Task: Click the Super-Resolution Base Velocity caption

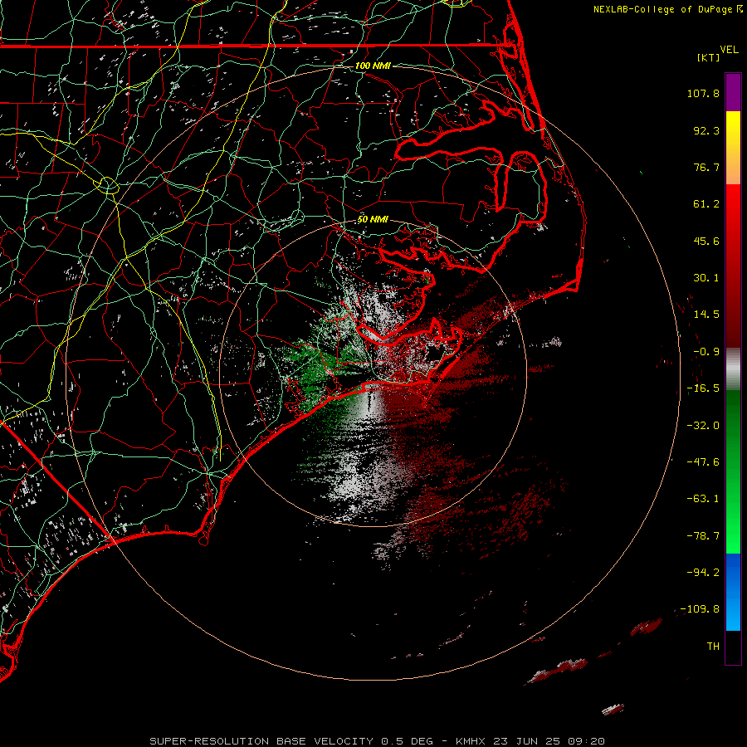Action: click(x=377, y=741)
